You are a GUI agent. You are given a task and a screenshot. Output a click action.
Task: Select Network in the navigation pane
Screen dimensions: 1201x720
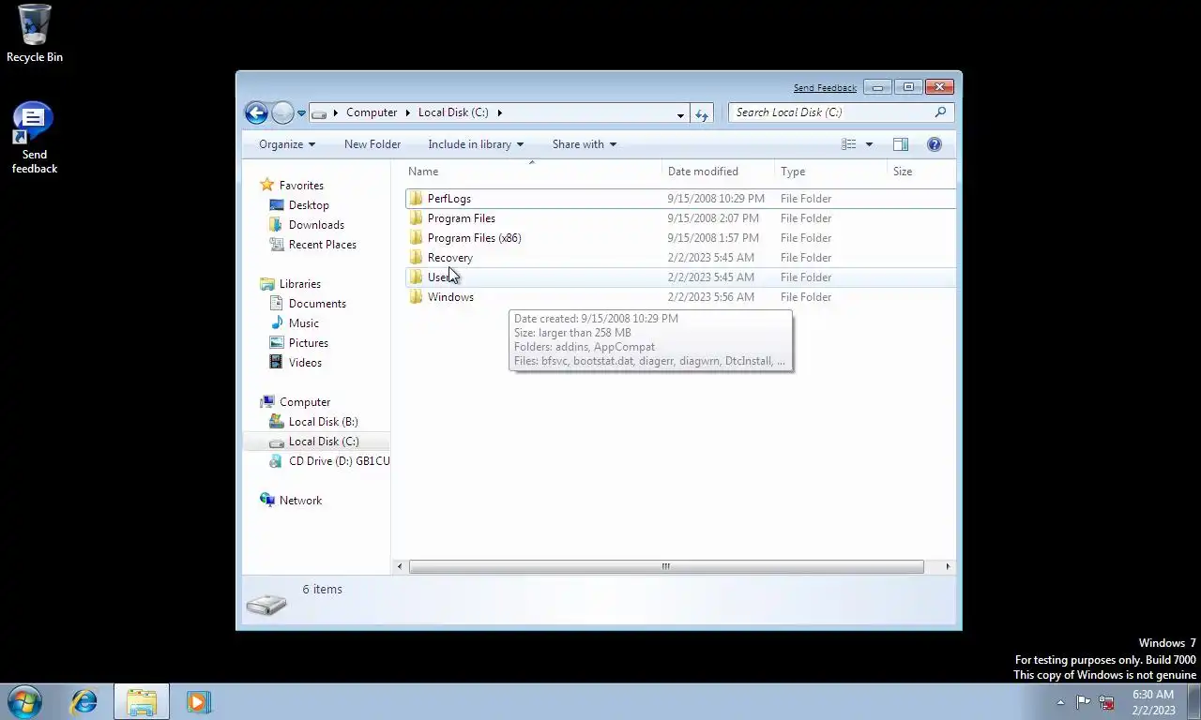pos(300,501)
